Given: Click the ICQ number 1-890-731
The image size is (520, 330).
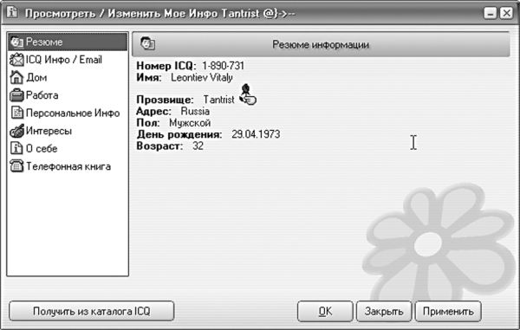Looking at the screenshot, I should click(x=223, y=66).
